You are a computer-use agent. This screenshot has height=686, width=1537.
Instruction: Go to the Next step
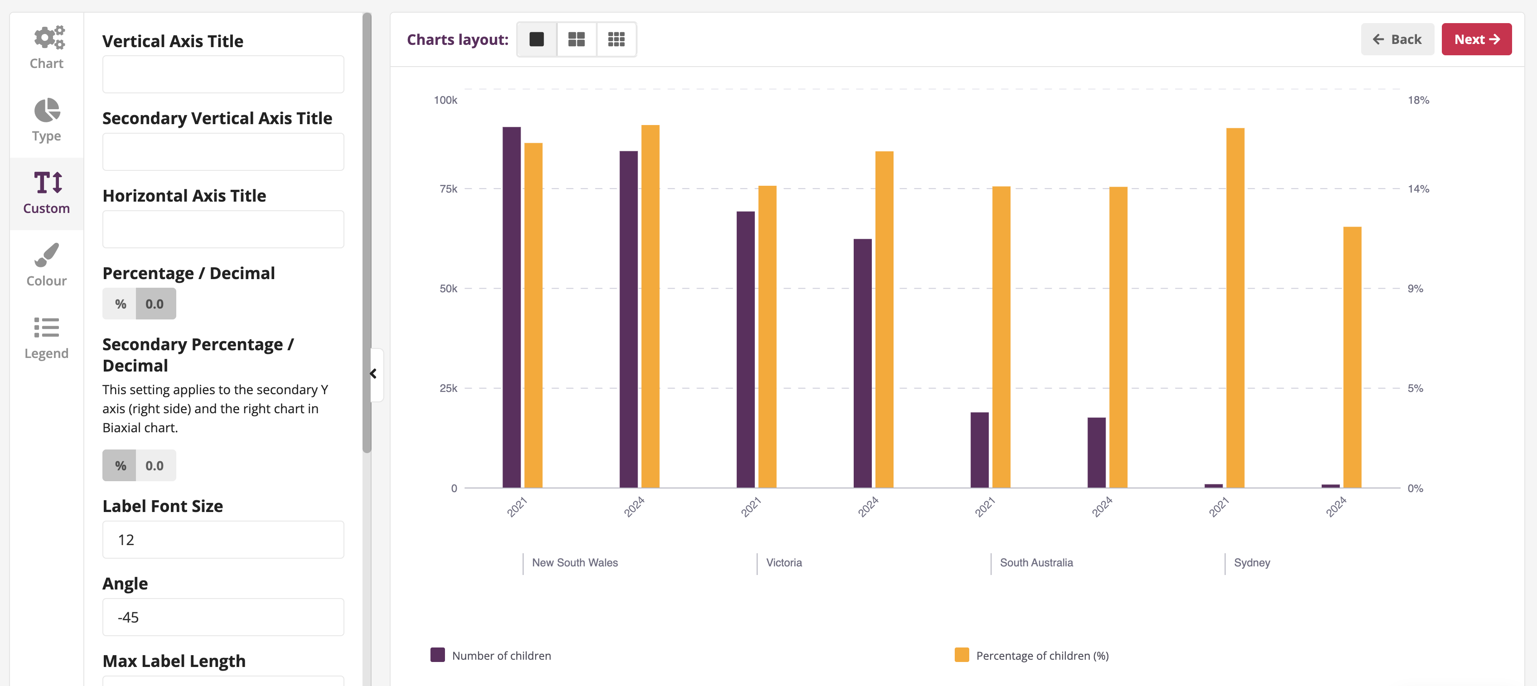1476,39
